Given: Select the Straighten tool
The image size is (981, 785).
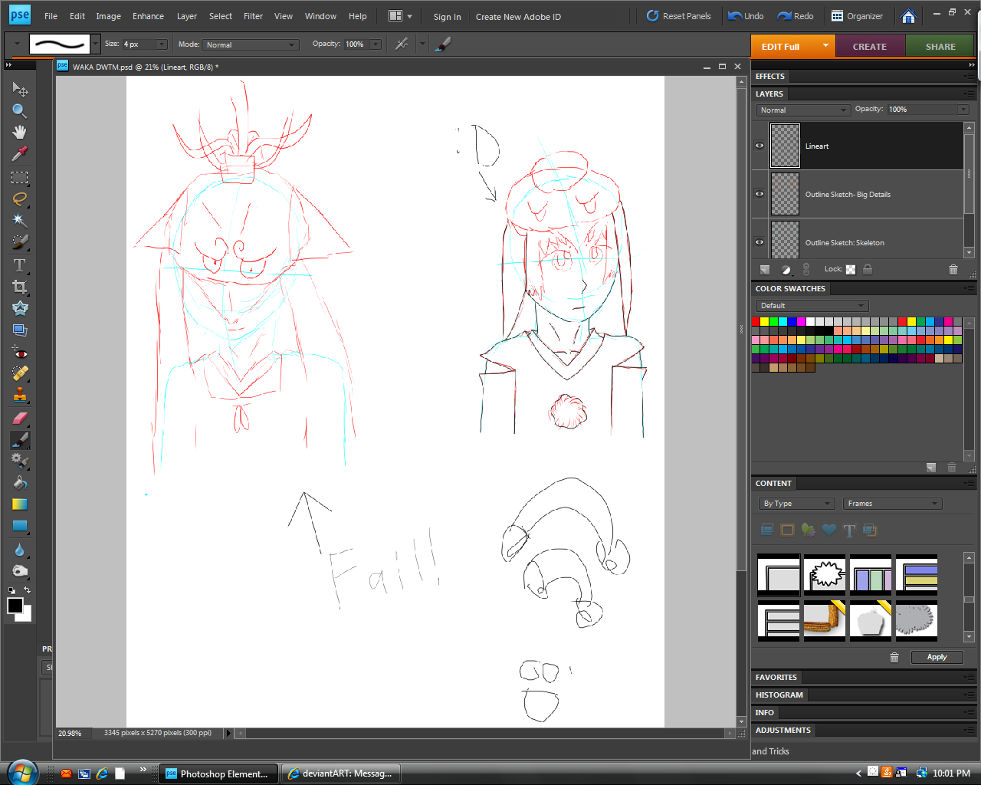Looking at the screenshot, I should [20, 330].
